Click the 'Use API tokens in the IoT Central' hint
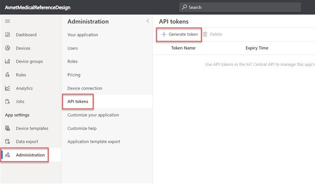The height and width of the screenshot is (184, 315). [x=260, y=64]
